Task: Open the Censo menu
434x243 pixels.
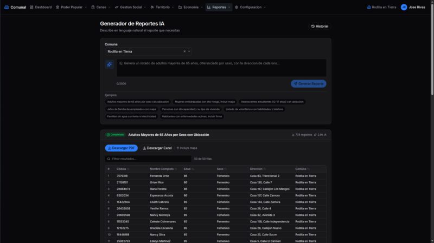Action: (101, 7)
